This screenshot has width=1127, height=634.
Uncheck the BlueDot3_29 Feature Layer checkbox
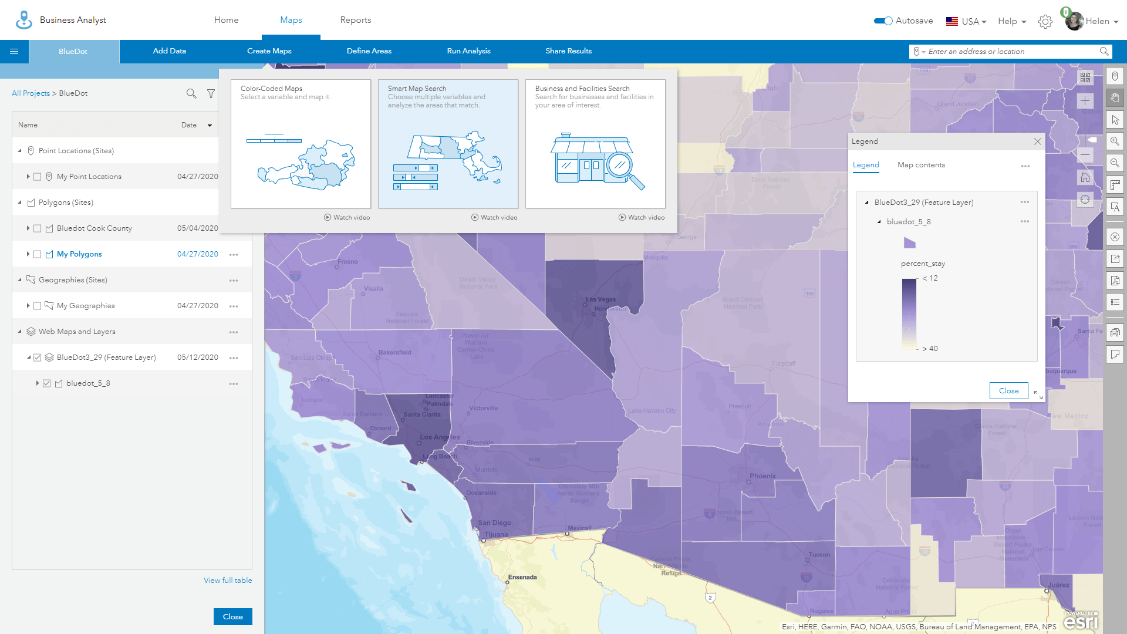tap(38, 358)
